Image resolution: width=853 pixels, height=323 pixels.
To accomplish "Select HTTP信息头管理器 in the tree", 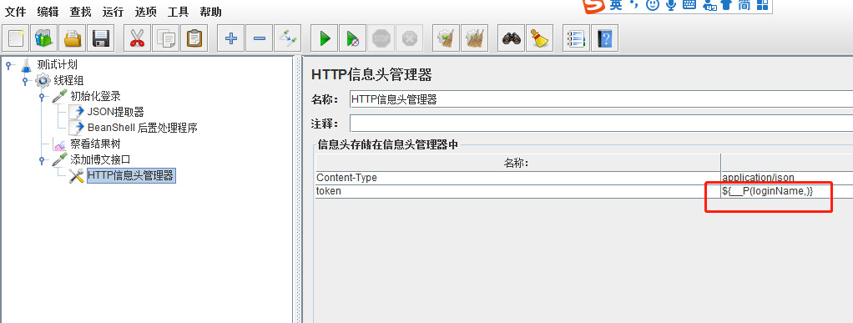I will pos(130,175).
